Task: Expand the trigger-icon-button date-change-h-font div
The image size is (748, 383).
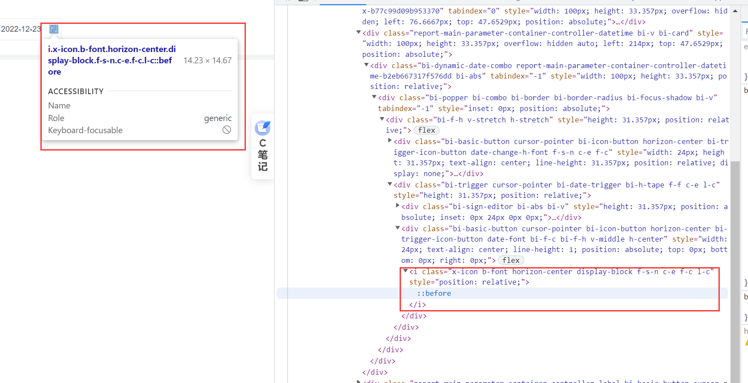Action: pyautogui.click(x=390, y=141)
